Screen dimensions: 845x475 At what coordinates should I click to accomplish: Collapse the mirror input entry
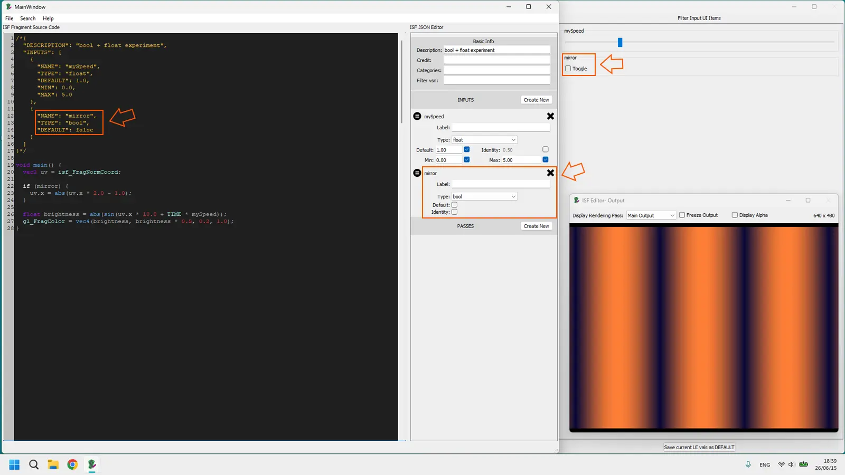pos(417,173)
